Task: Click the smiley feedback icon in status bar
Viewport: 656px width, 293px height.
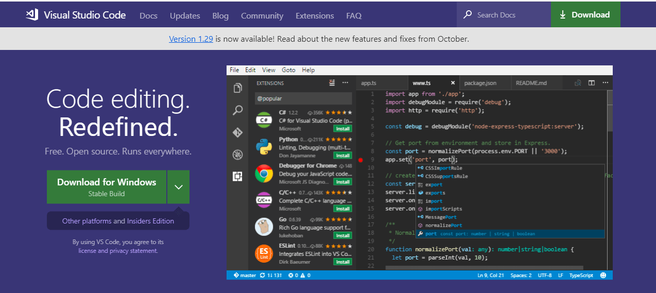Action: (x=603, y=275)
